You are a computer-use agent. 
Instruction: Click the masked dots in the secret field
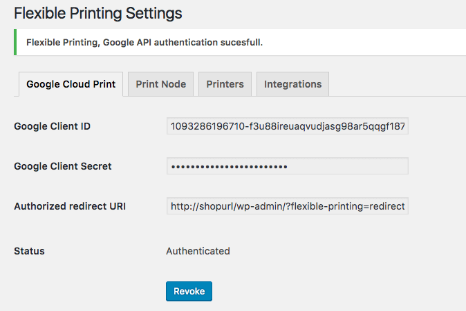[x=229, y=167]
